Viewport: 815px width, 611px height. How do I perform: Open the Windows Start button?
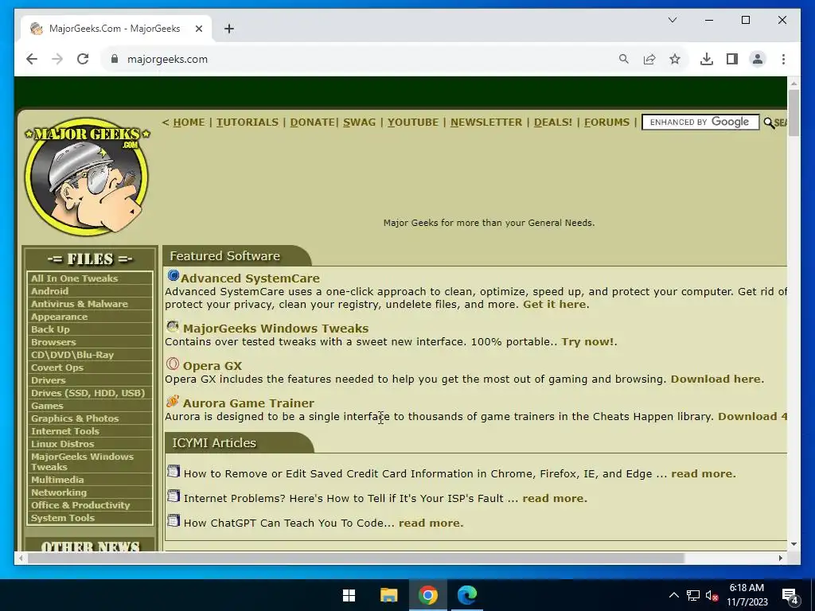349,595
